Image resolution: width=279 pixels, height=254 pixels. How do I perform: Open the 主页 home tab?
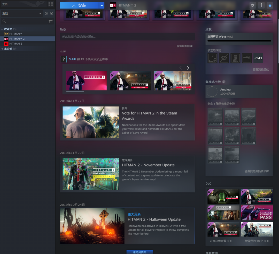5,4
